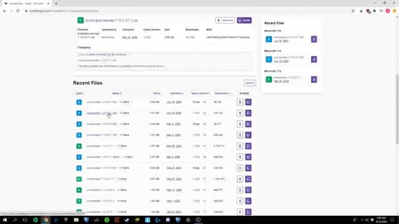Install the Jun 18 1.15.2 row file

[248, 113]
